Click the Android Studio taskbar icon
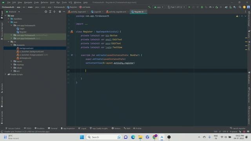 coord(162,137)
